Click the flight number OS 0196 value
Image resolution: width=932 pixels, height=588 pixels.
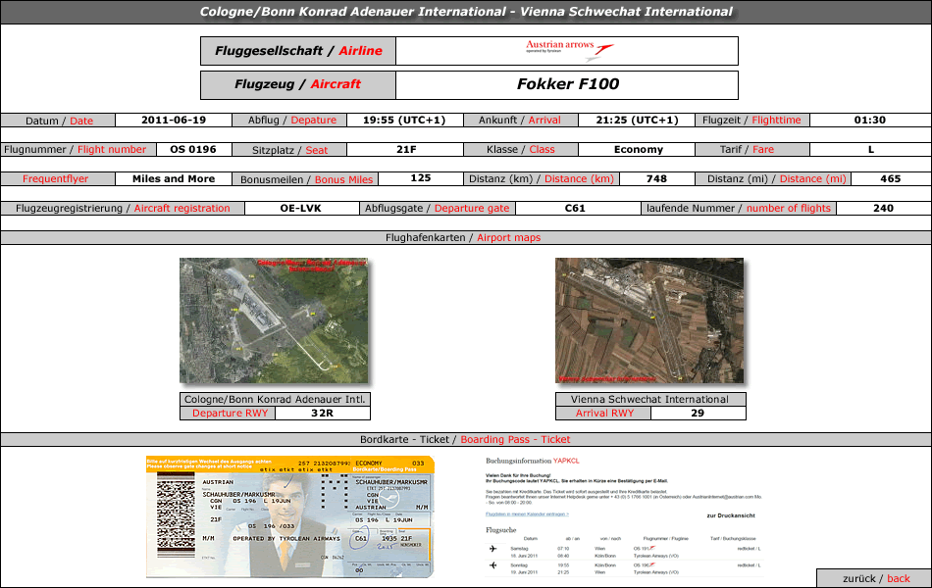193,150
